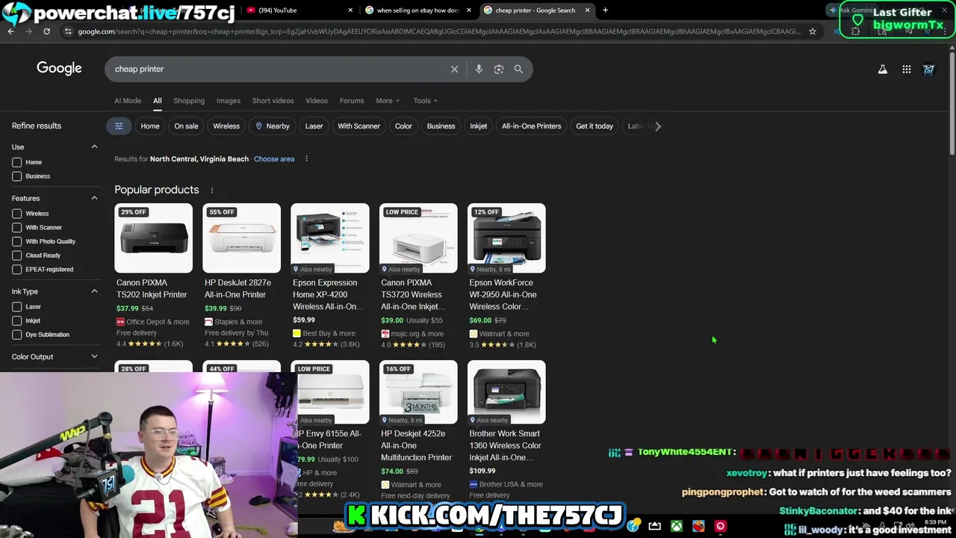Click the magnifying glass search icon
The width and height of the screenshot is (956, 538).
[x=518, y=69]
